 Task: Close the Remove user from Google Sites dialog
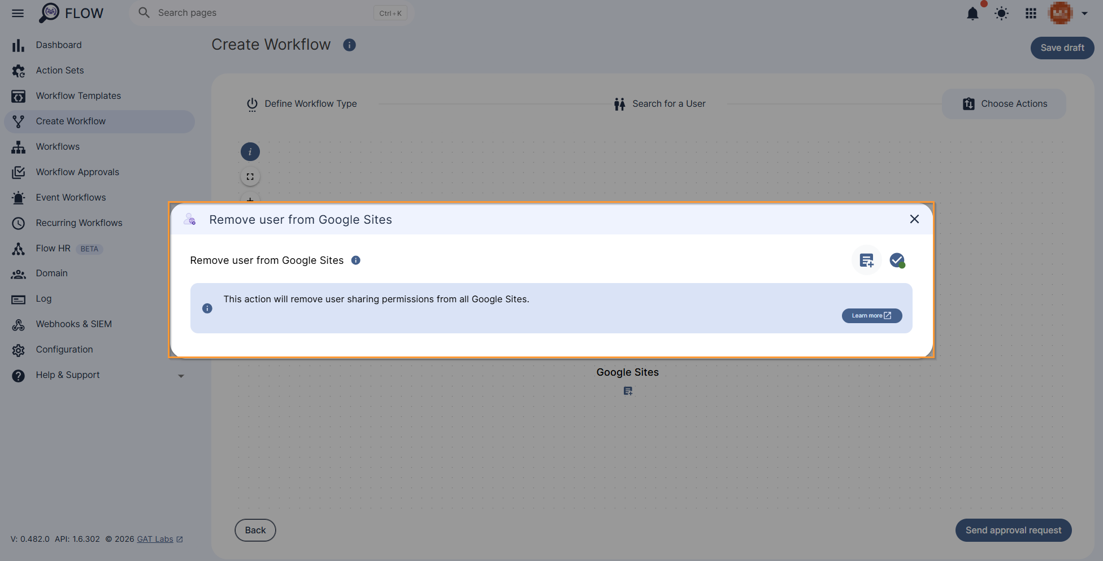[914, 219]
